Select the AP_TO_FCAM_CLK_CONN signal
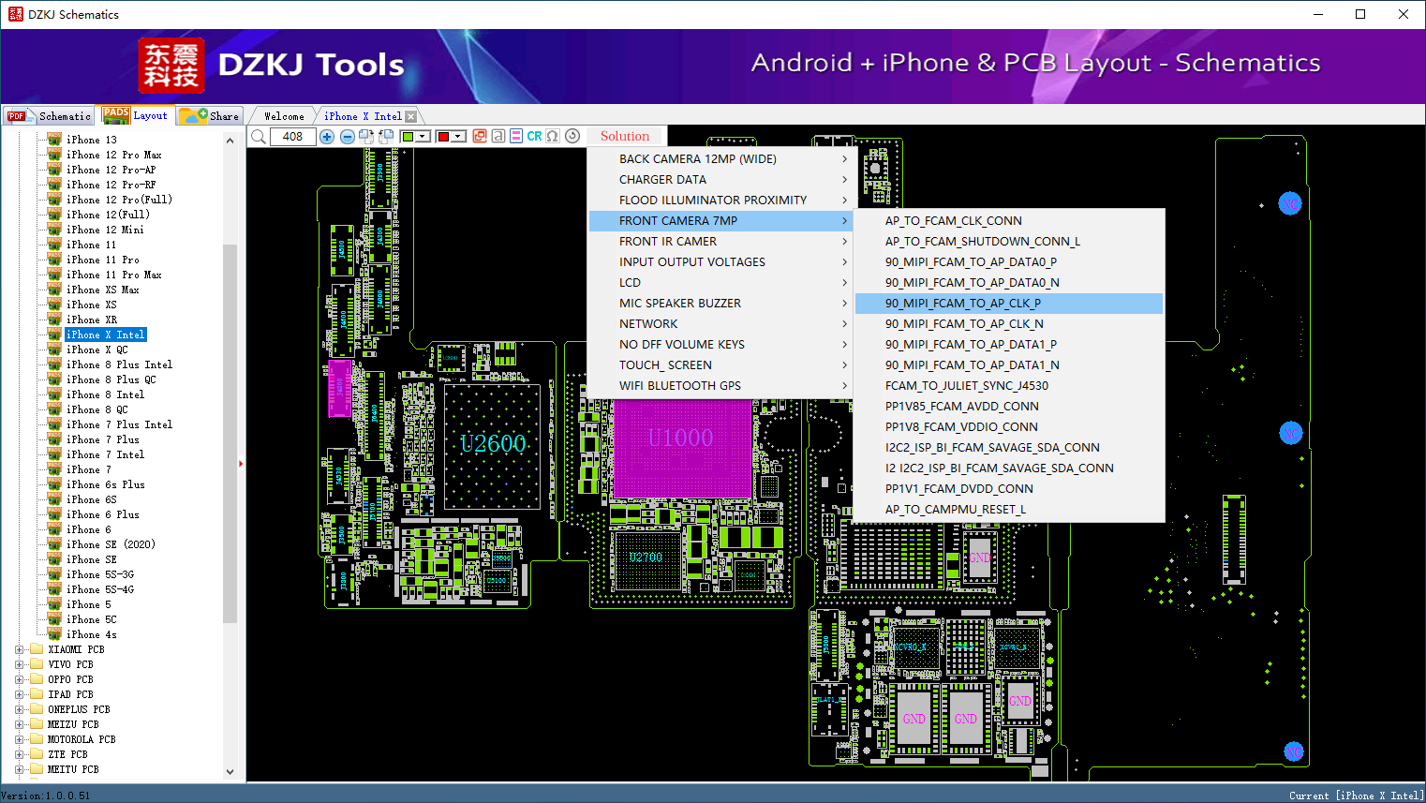Screen dimensions: 1426x803 [x=1009, y=221]
